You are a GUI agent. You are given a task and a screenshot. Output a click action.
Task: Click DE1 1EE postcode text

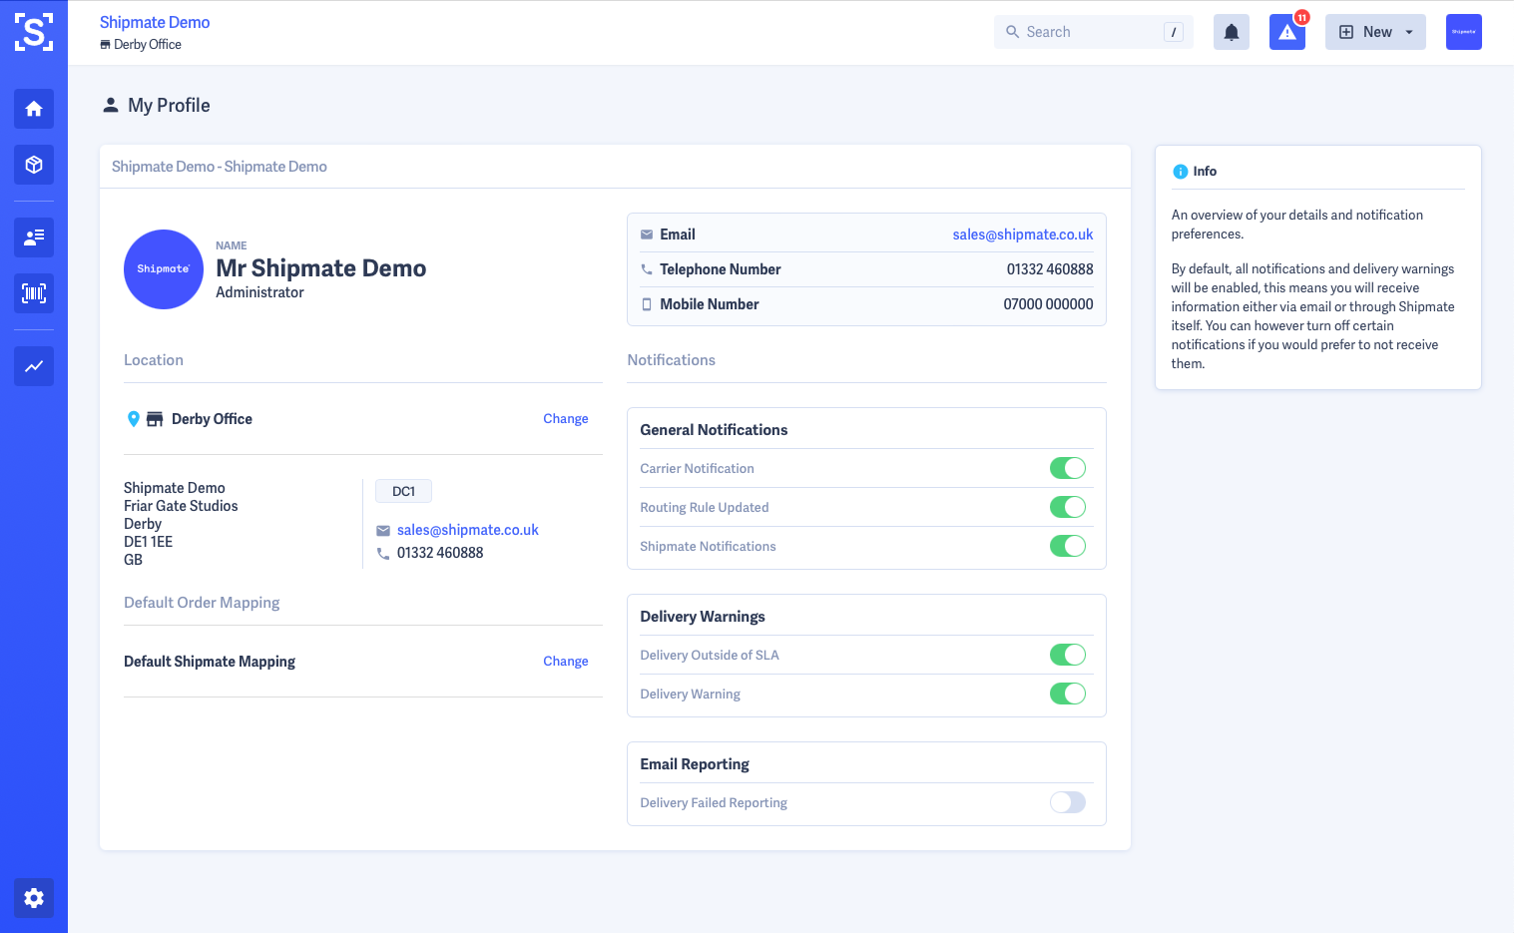coord(148,542)
